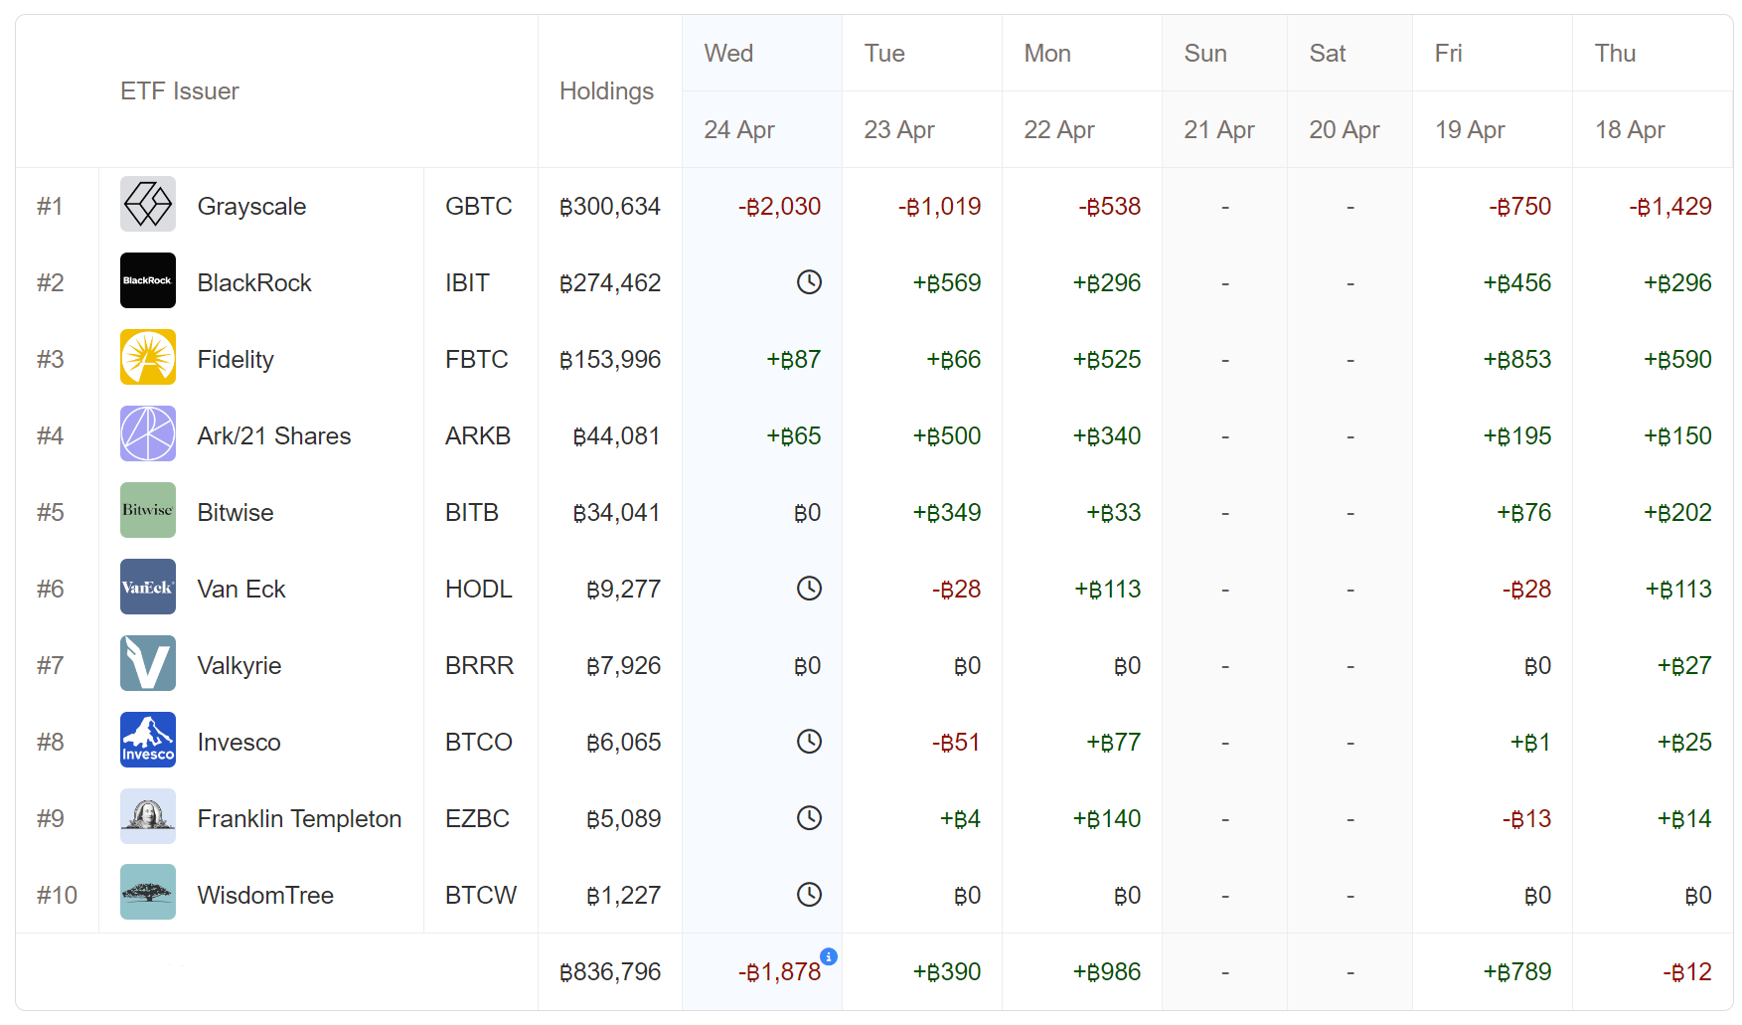Click the Grayscale logo icon

click(x=147, y=204)
